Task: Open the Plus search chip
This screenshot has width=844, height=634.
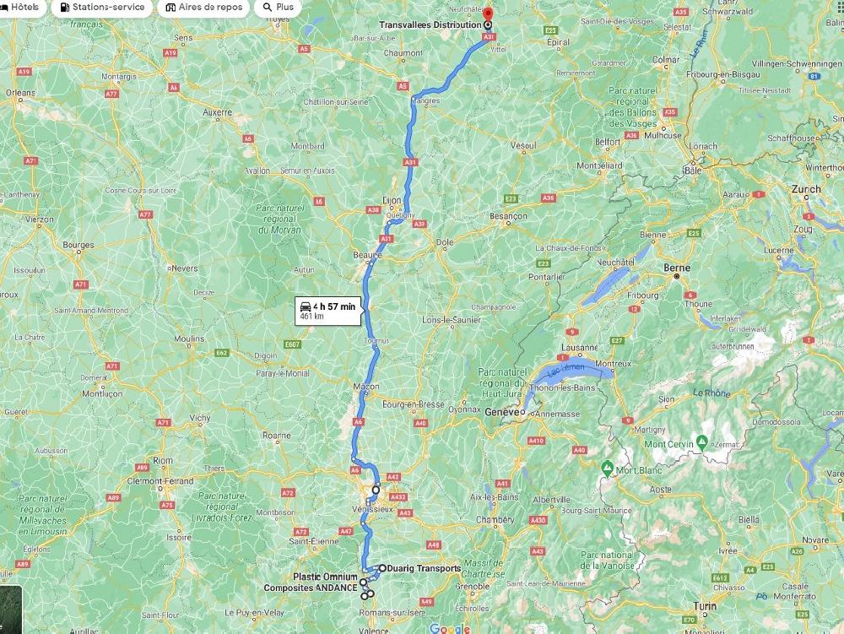Action: pyautogui.click(x=278, y=8)
